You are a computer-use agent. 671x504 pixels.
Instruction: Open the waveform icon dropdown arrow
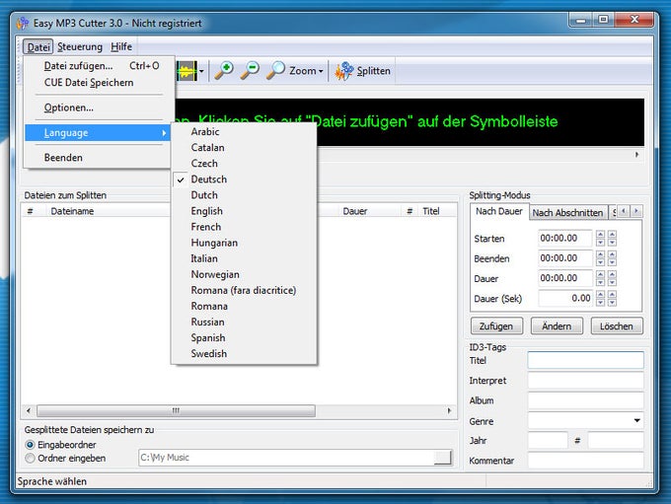[x=201, y=71]
